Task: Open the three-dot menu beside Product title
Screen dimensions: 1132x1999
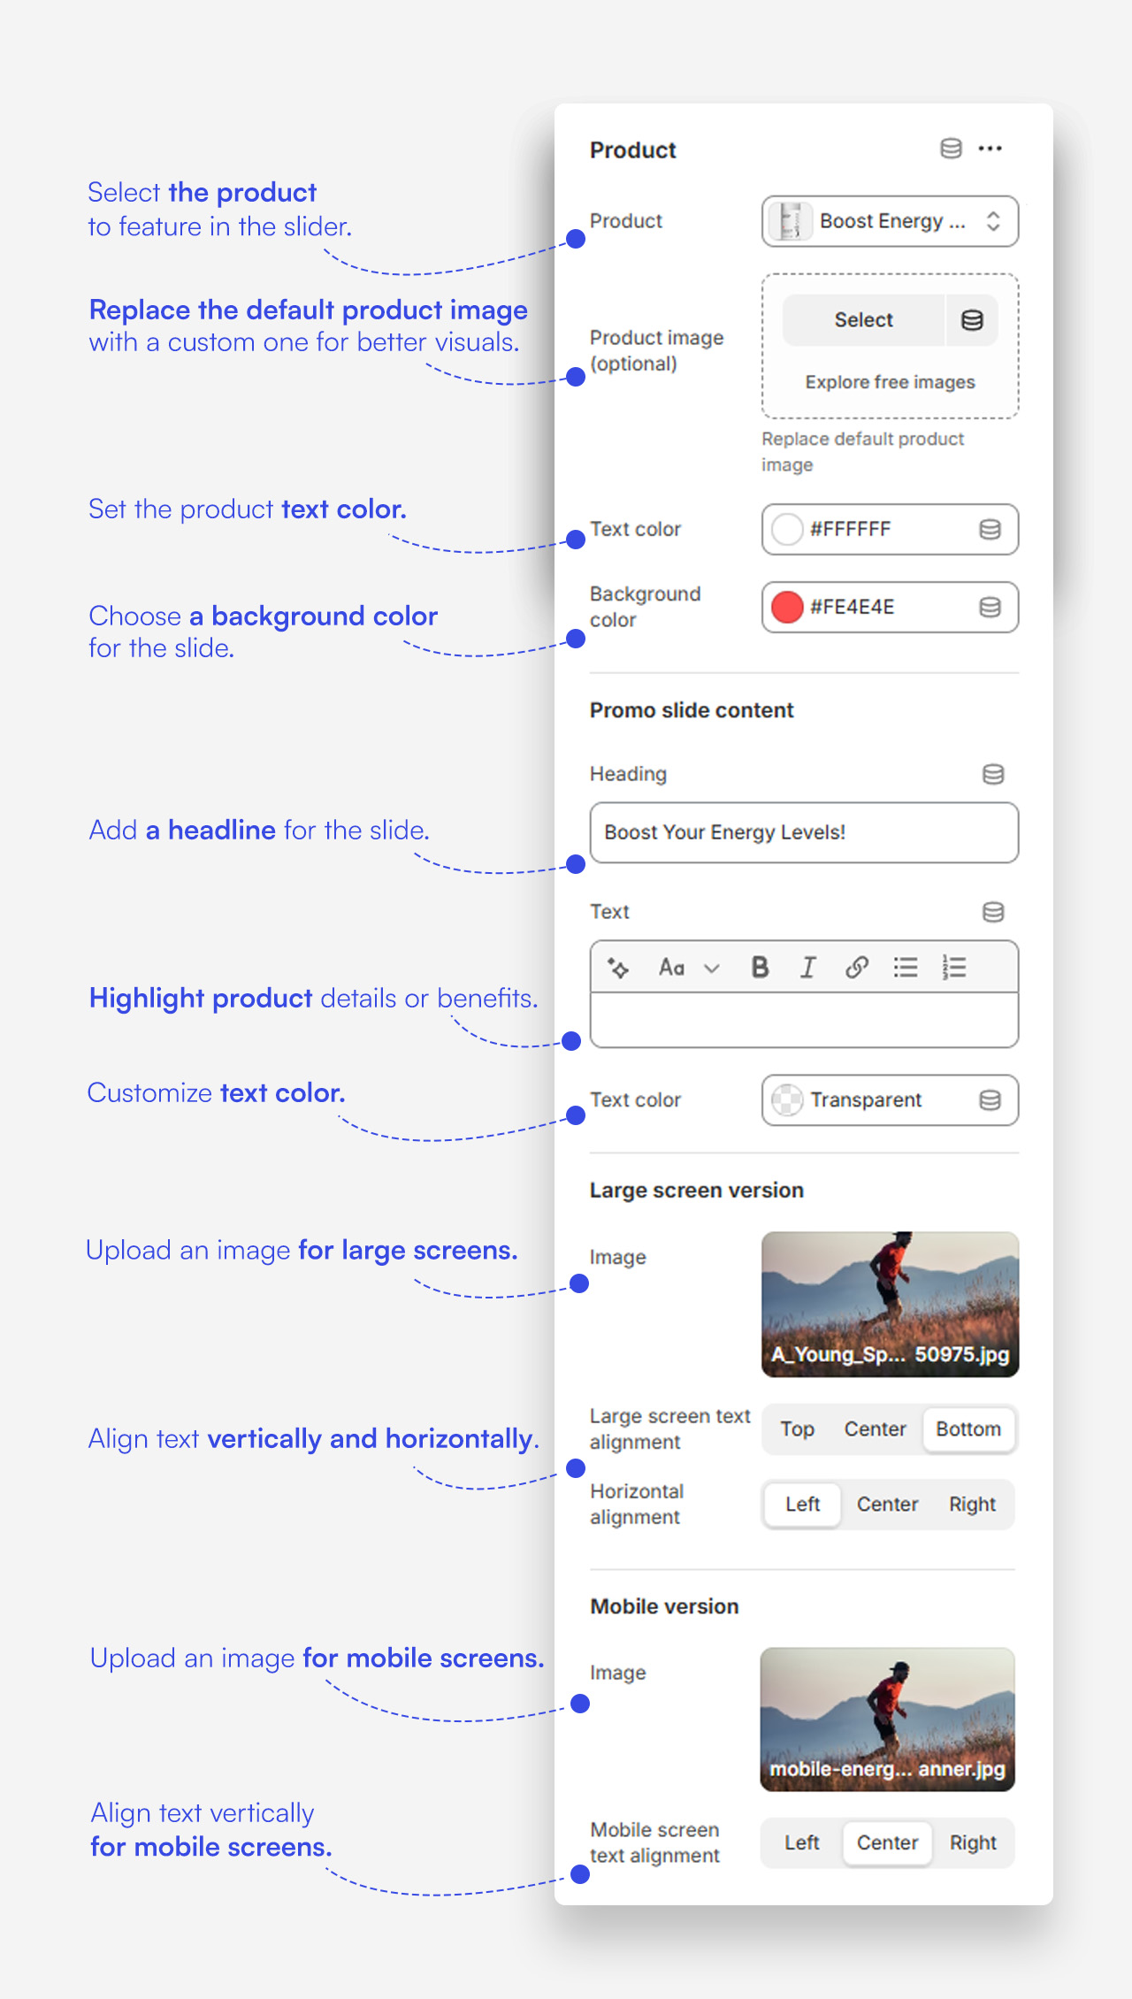Action: coord(990,149)
